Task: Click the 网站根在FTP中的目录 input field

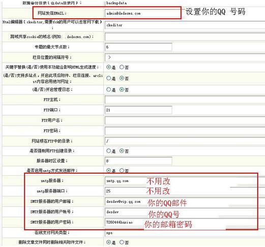Action: (x=185, y=141)
